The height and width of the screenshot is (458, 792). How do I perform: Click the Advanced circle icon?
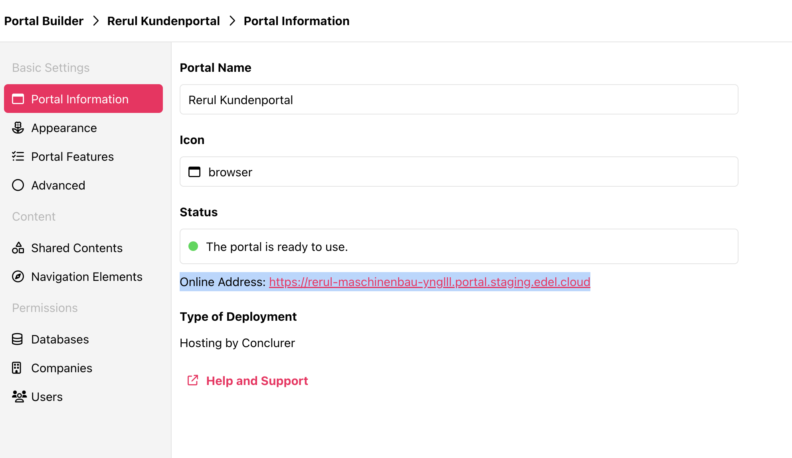[x=18, y=185]
